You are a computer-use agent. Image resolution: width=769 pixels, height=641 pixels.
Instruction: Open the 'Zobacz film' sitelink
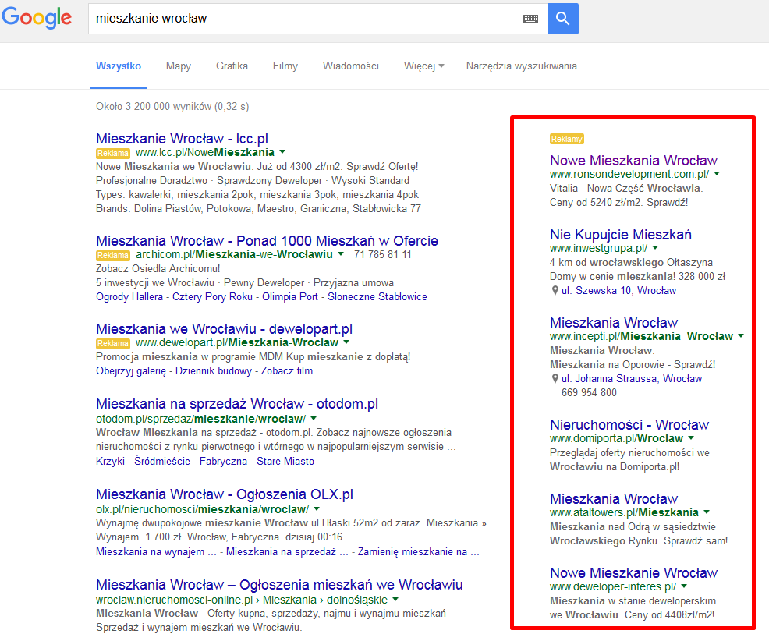[x=286, y=370]
